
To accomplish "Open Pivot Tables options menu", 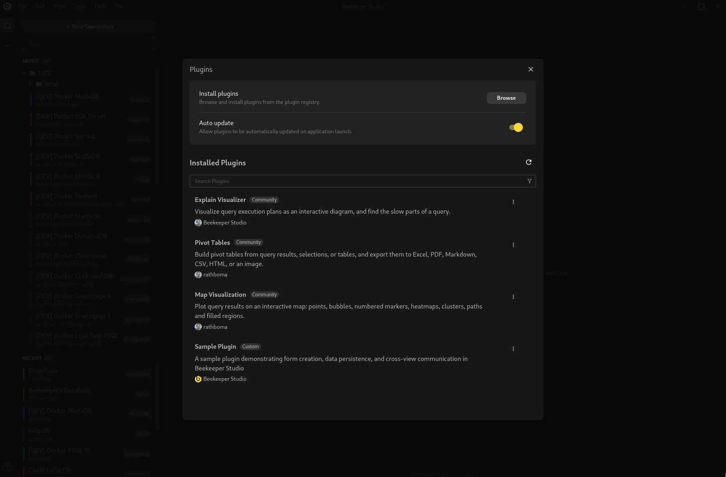I will [513, 245].
